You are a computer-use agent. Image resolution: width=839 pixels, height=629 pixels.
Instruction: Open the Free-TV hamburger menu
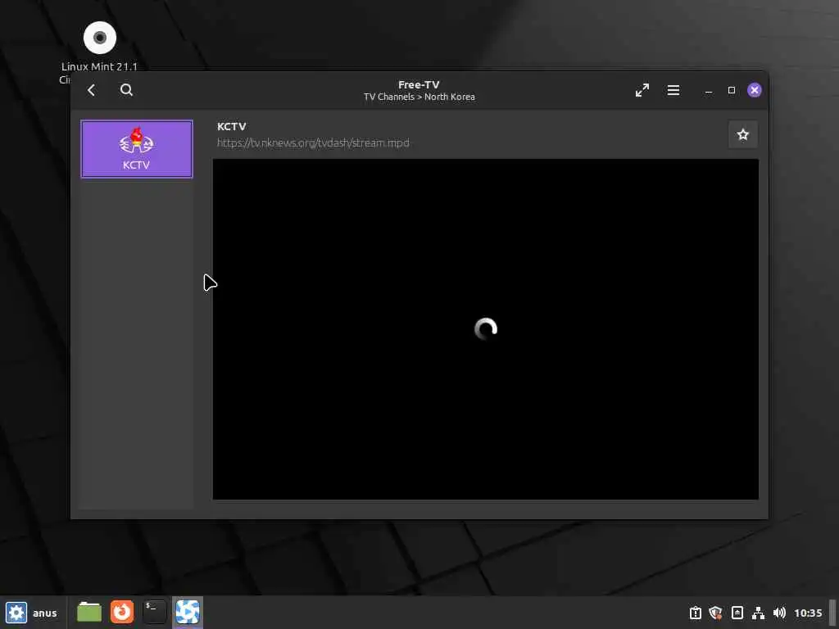click(x=673, y=90)
